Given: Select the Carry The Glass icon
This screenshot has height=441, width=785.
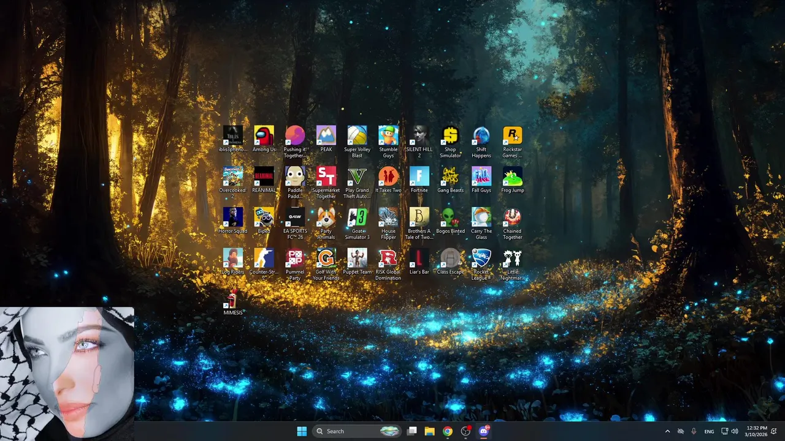Looking at the screenshot, I should [x=481, y=224].
